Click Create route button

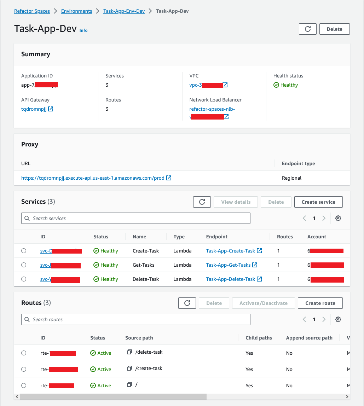pyautogui.click(x=320, y=303)
